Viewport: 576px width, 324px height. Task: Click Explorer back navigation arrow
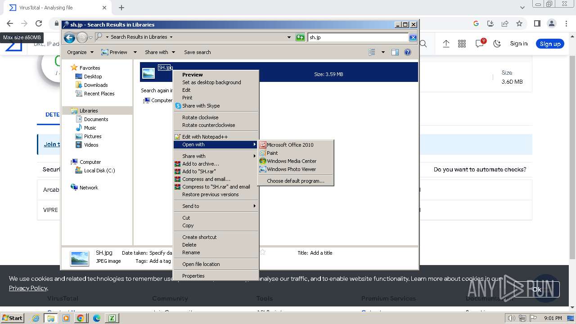click(x=69, y=37)
